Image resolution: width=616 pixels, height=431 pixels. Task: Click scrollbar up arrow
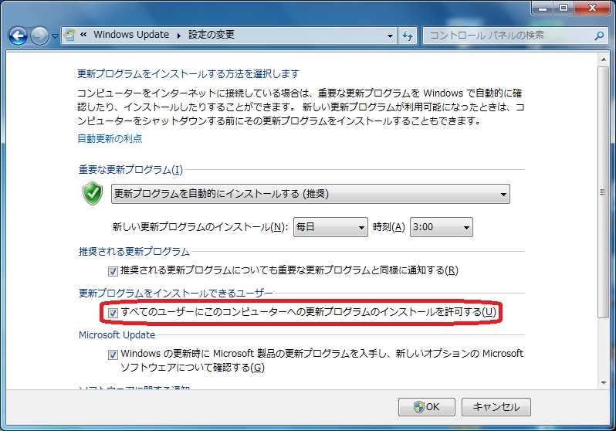(x=604, y=59)
